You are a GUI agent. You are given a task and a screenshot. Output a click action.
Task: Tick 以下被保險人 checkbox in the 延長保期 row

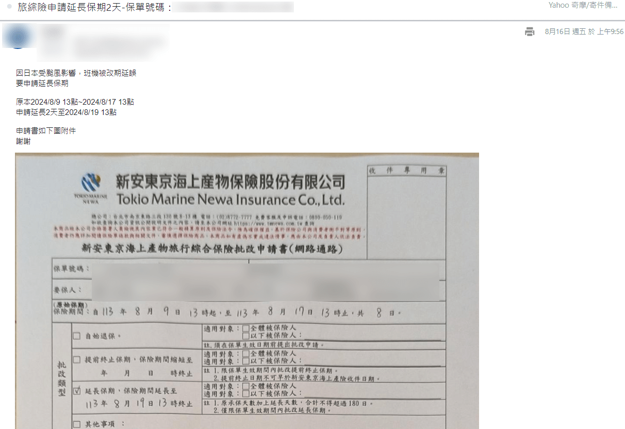click(x=245, y=393)
